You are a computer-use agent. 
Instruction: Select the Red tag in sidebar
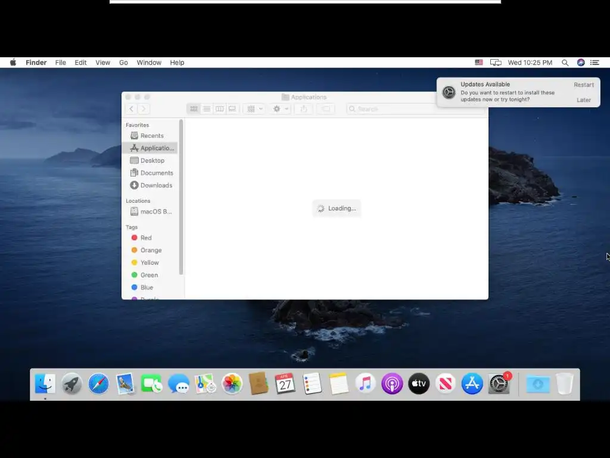(150, 237)
